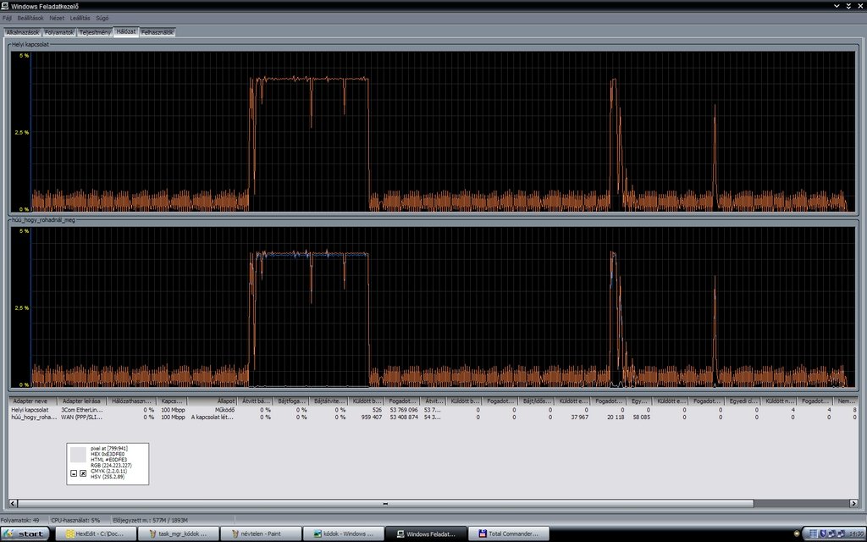Sort by Adapter leírása column
This screenshot has width=867, height=542.
[x=81, y=401]
